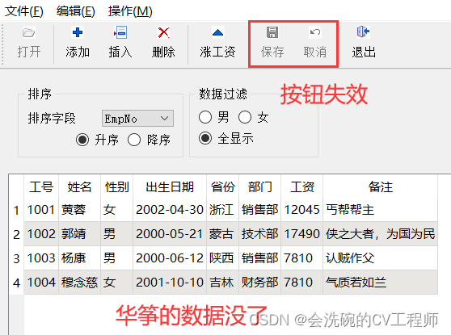Click the 取消 undo arrow icon
Screen dimensions: 451x335
coord(315,32)
